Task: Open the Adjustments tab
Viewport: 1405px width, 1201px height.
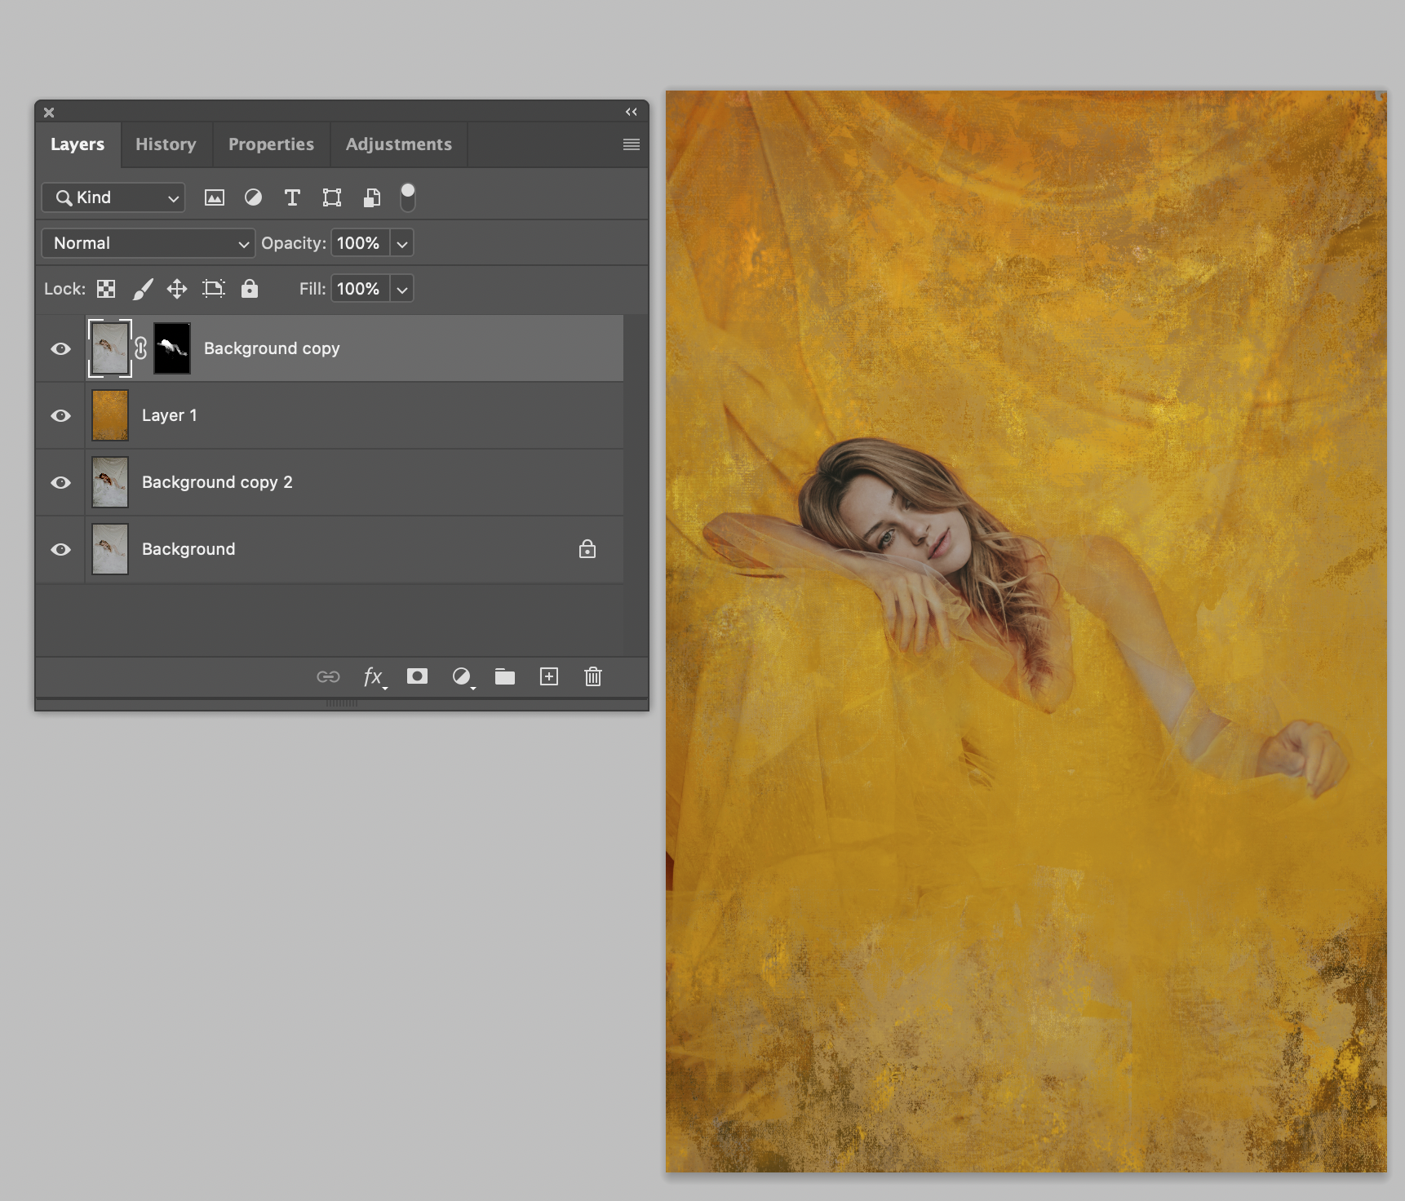Action: pyautogui.click(x=398, y=144)
